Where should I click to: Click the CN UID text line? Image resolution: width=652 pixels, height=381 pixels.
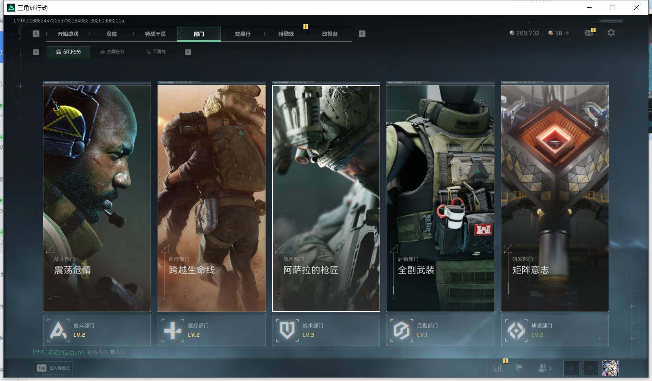[x=69, y=21]
